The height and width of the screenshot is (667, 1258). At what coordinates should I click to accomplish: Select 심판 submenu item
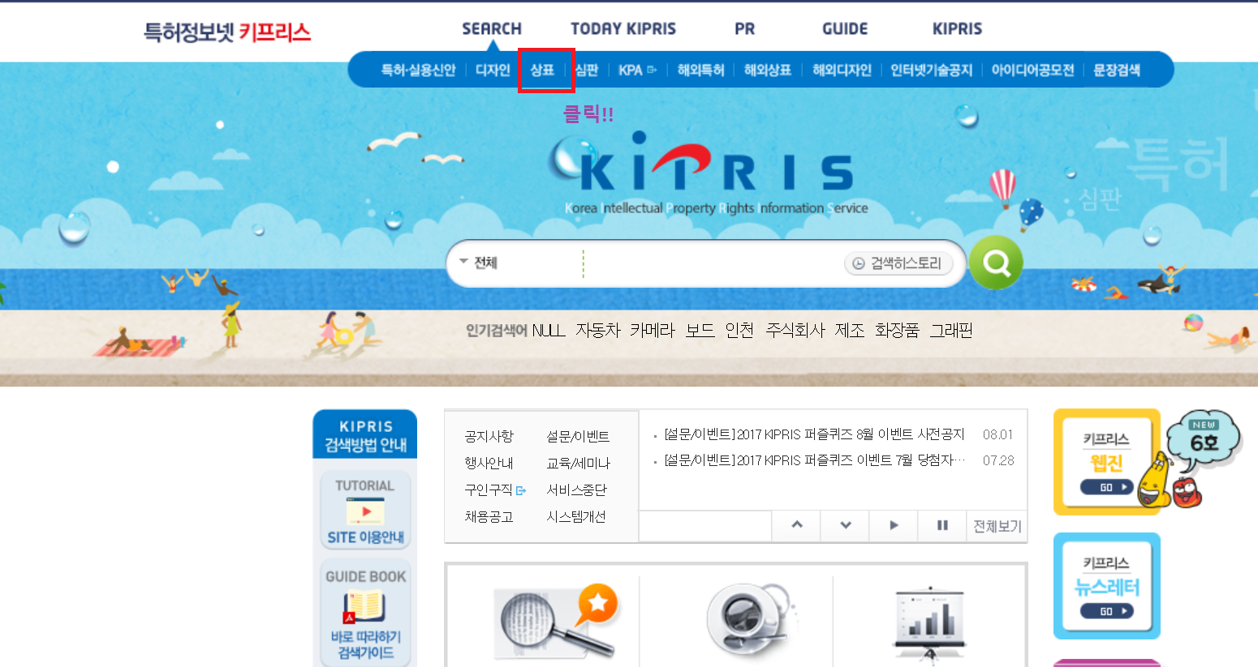[x=587, y=71]
